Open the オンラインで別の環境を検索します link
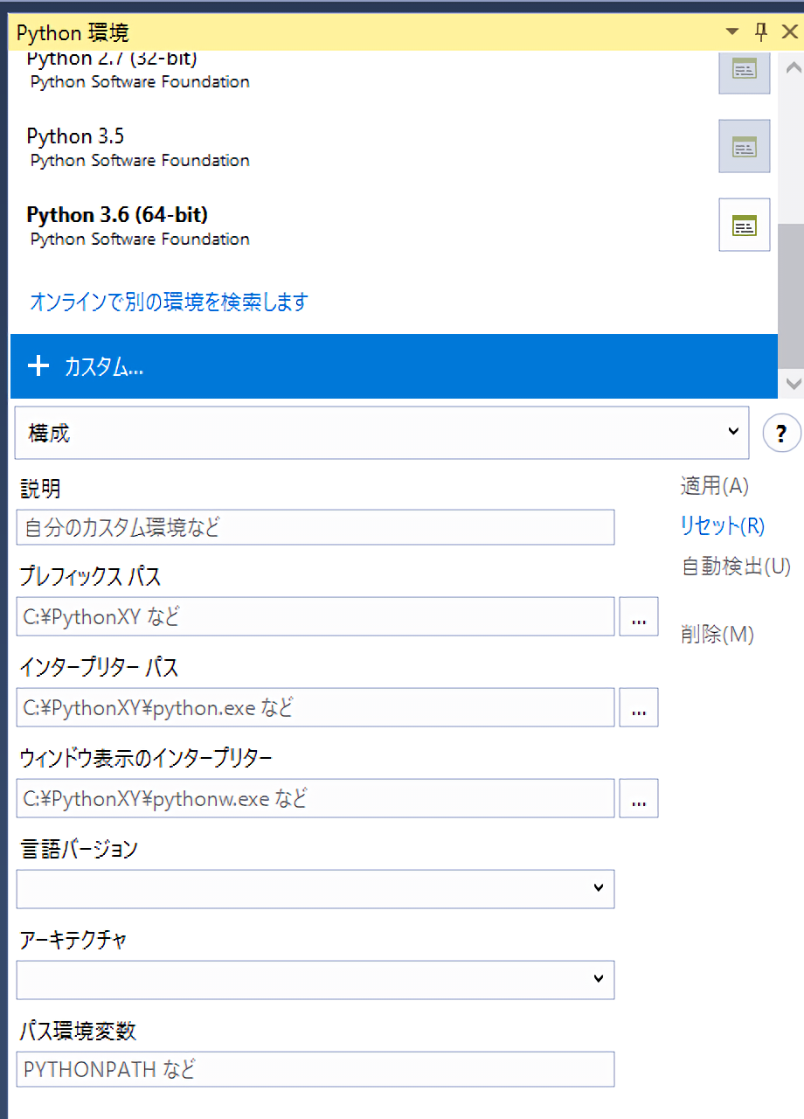 169,302
